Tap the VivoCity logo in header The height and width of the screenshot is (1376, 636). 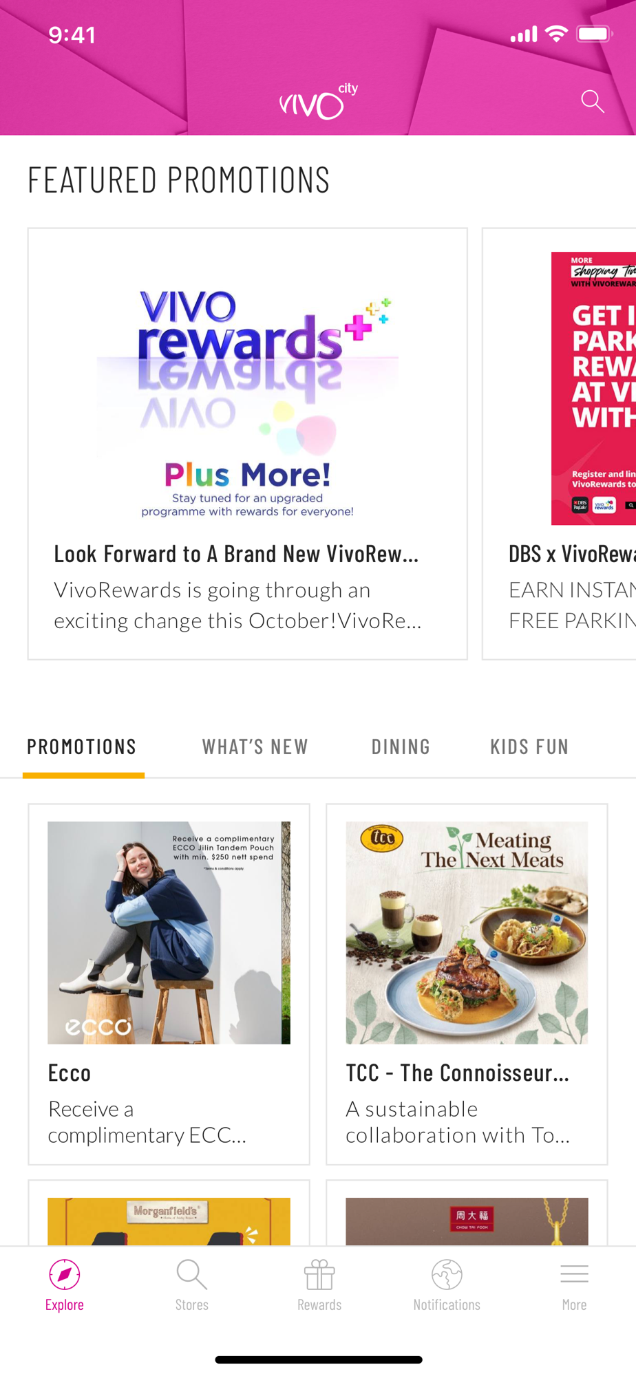point(318,101)
